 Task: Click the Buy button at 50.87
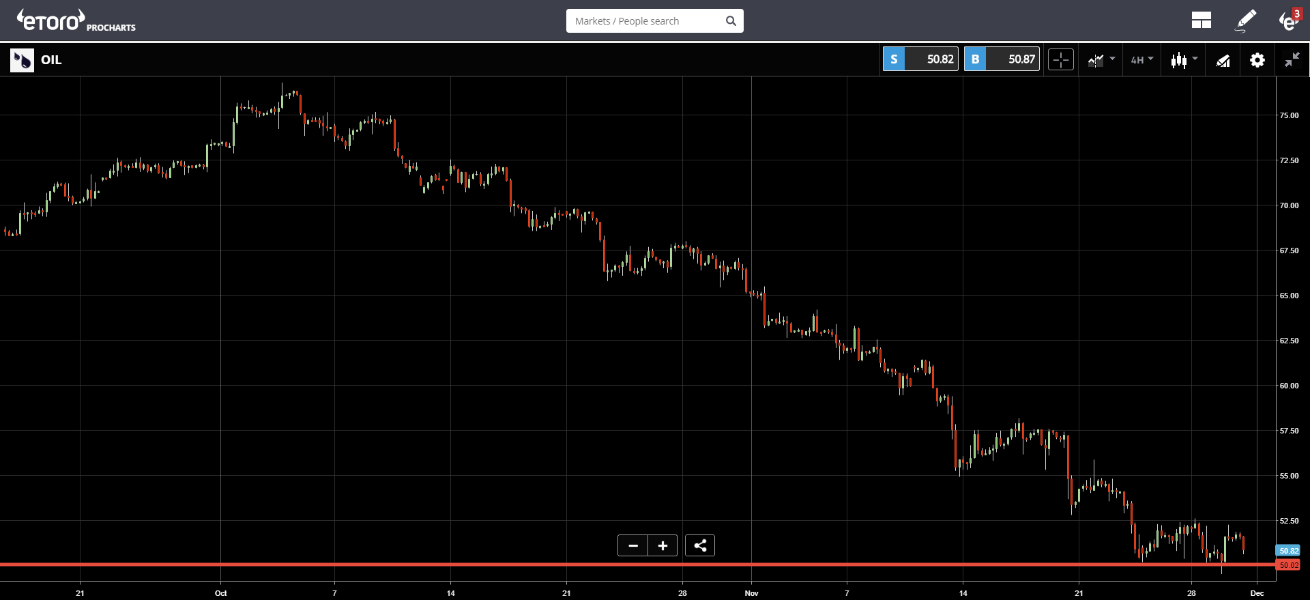click(x=1002, y=59)
